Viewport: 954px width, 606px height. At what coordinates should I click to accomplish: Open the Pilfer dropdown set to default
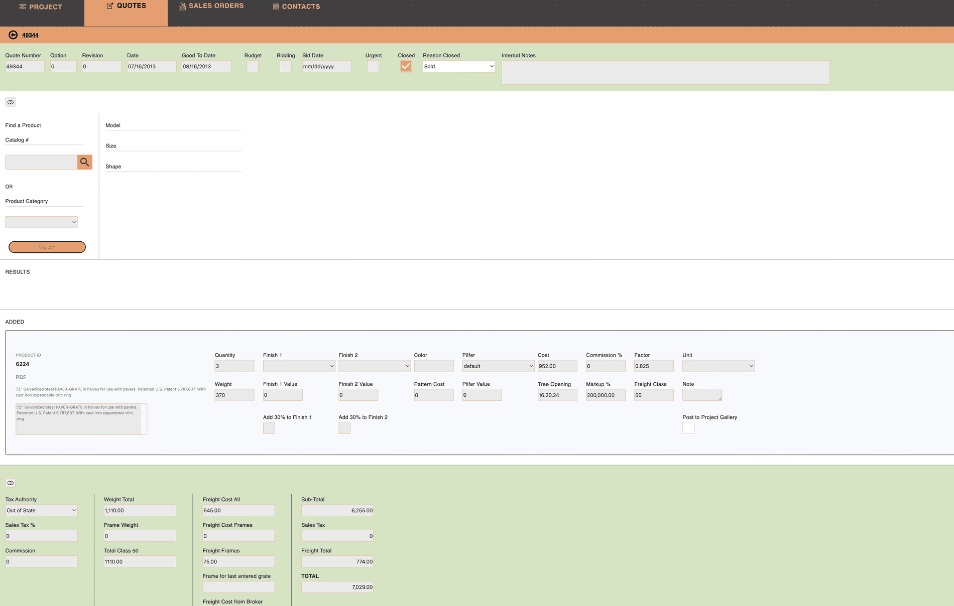coord(499,366)
